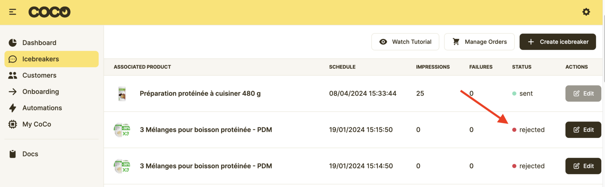This screenshot has width=605, height=187.
Task: Click the 15:15:50 row product thumbnail
Action: point(122,130)
